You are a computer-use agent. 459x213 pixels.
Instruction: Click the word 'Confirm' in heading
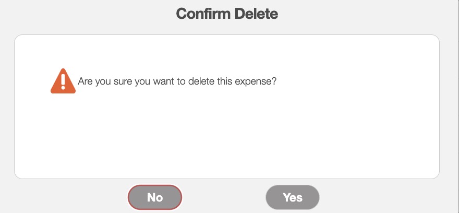coord(202,14)
